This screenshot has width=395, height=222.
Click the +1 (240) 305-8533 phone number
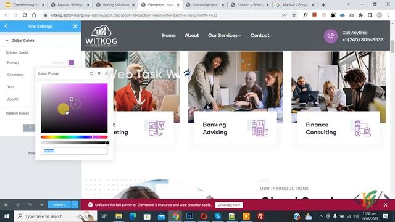coord(363,39)
